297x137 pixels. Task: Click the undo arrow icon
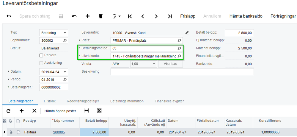tap(74, 16)
